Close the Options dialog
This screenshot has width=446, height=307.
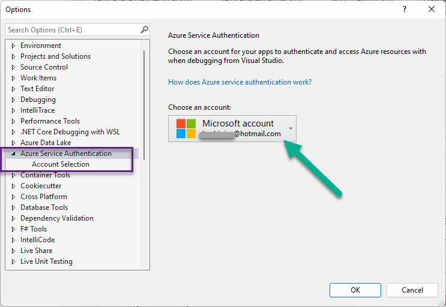(432, 10)
